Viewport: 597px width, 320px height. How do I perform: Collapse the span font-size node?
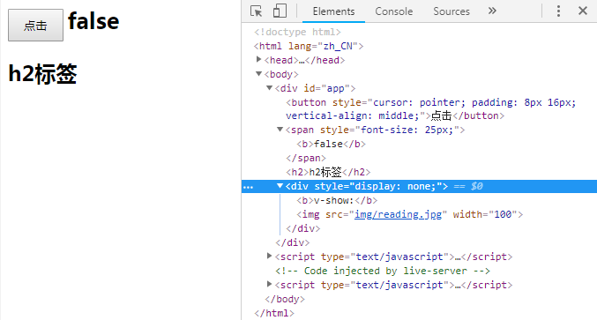coord(280,130)
